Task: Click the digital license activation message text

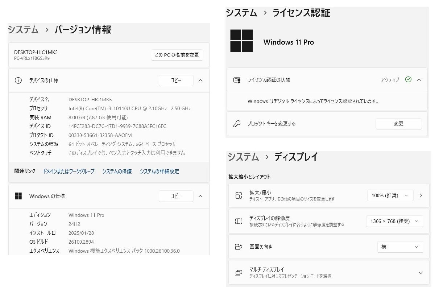Action: coord(313,102)
